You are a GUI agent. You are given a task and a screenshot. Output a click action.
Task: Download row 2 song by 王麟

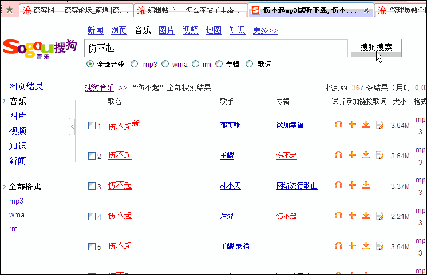[x=366, y=155]
